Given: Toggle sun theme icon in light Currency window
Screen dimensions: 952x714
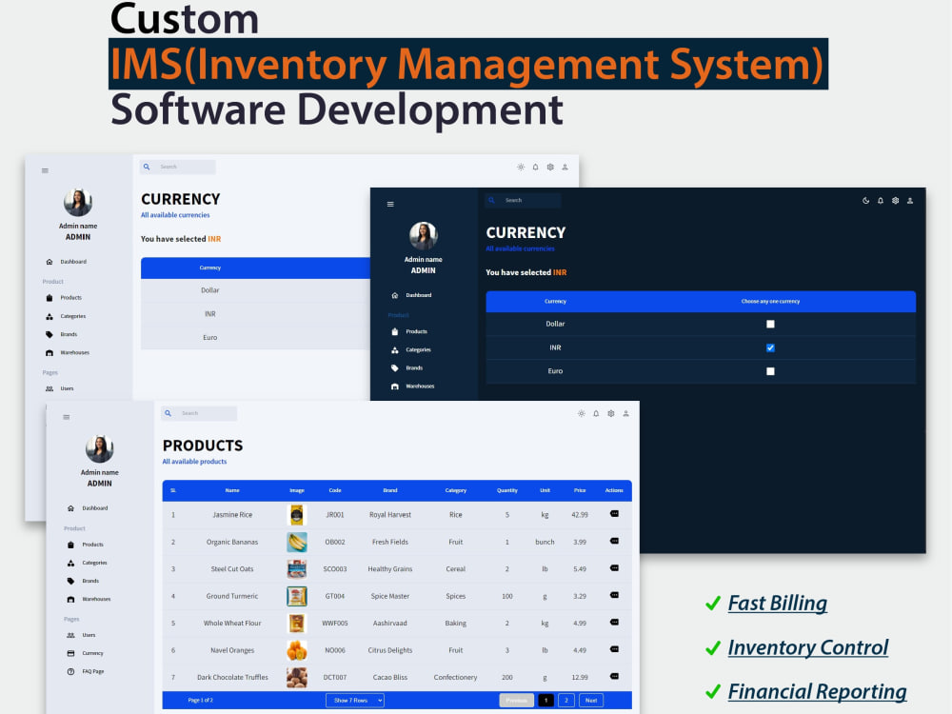Looking at the screenshot, I should coord(521,167).
